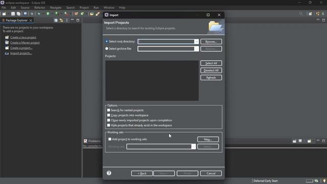Open the Working sets combo dropdown arrow
This screenshot has height=184, width=327.
[194, 147]
